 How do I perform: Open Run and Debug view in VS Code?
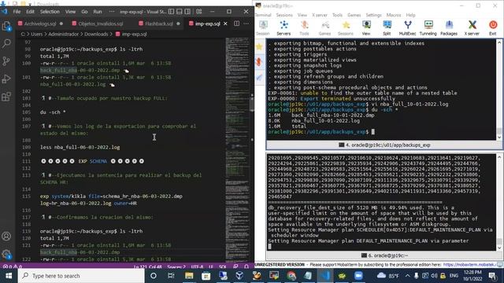pos(6,79)
